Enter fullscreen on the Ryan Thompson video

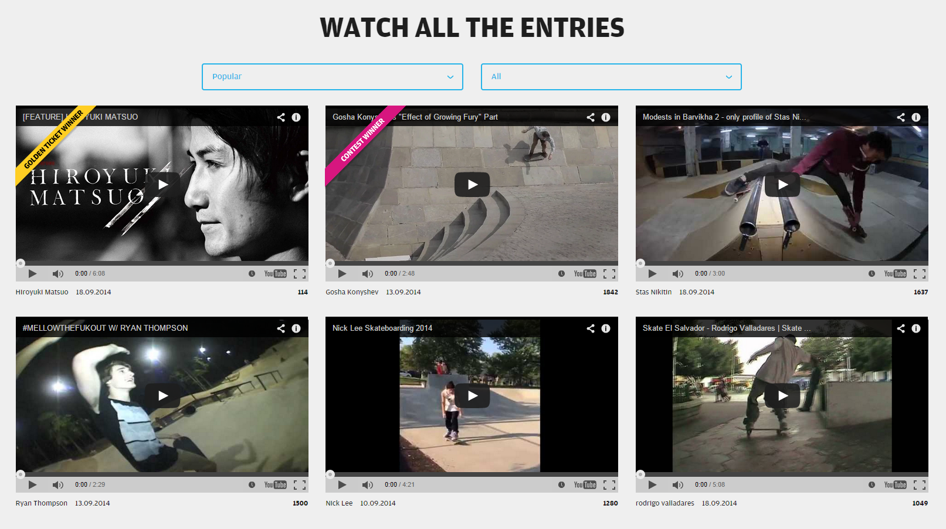[x=300, y=485]
